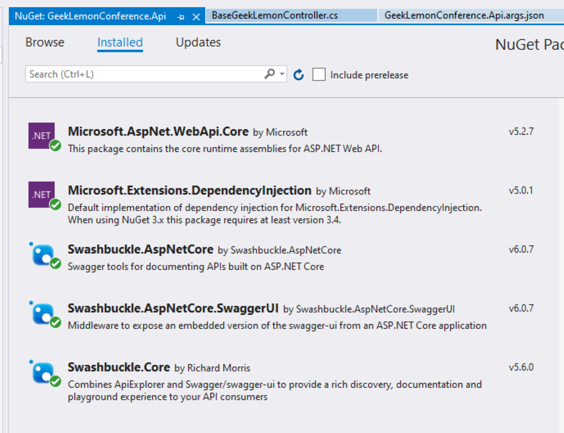Click installed checkmark on Microsoft.AspNet.WebApi.Core icon
Screen dimensions: 564x433
tap(56, 146)
